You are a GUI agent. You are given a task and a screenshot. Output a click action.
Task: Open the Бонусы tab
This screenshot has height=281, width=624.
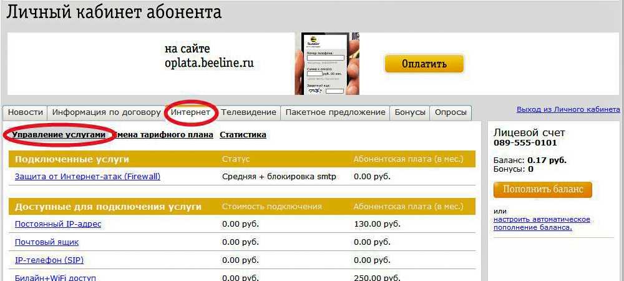(410, 112)
